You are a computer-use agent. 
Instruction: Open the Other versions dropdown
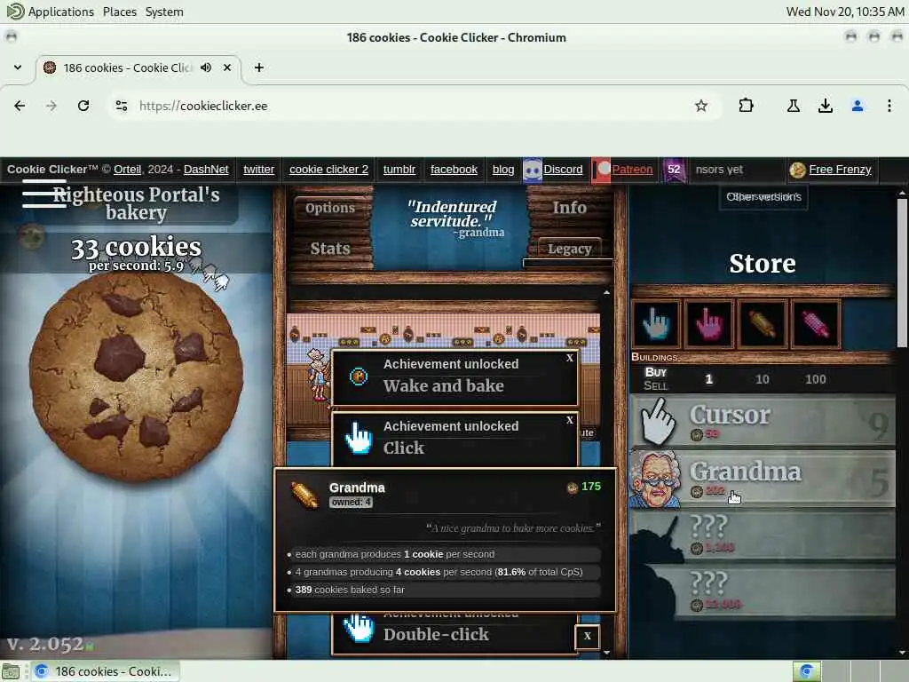coord(763,197)
